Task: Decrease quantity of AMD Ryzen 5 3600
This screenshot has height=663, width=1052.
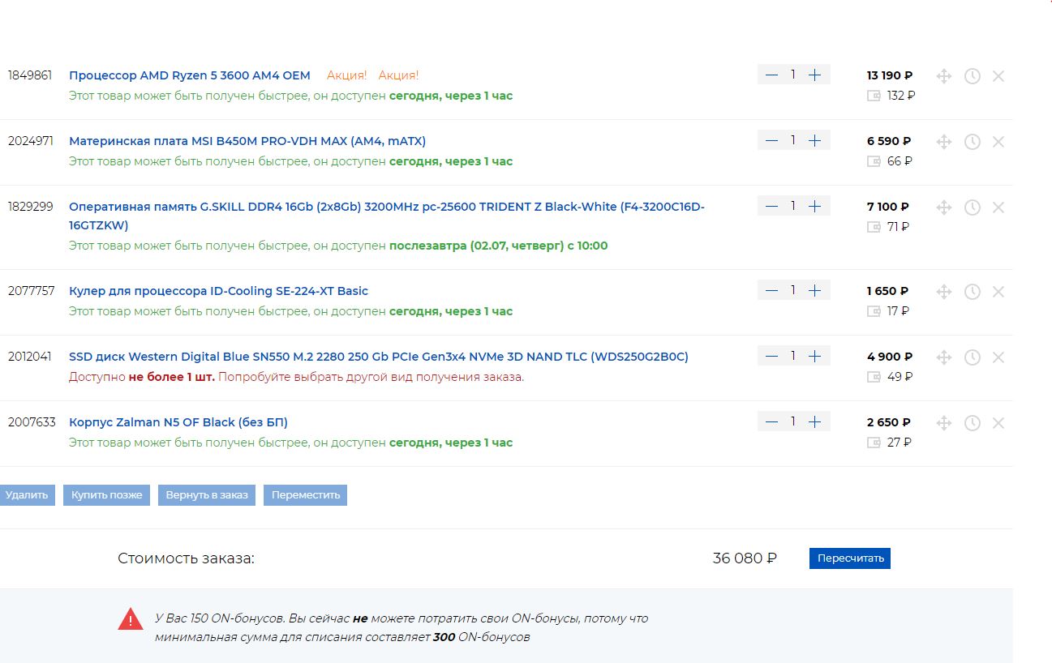Action: click(x=771, y=75)
